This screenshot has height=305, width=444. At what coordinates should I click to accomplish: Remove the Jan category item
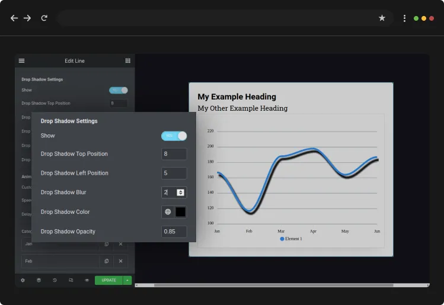click(120, 244)
